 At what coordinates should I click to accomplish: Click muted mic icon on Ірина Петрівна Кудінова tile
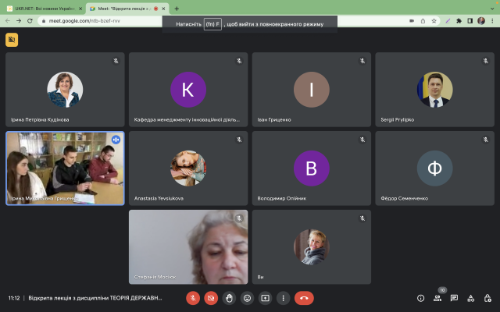coord(116,61)
